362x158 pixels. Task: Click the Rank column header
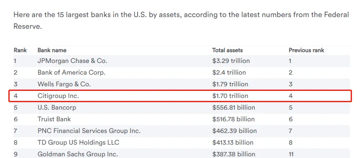[x=20, y=50]
